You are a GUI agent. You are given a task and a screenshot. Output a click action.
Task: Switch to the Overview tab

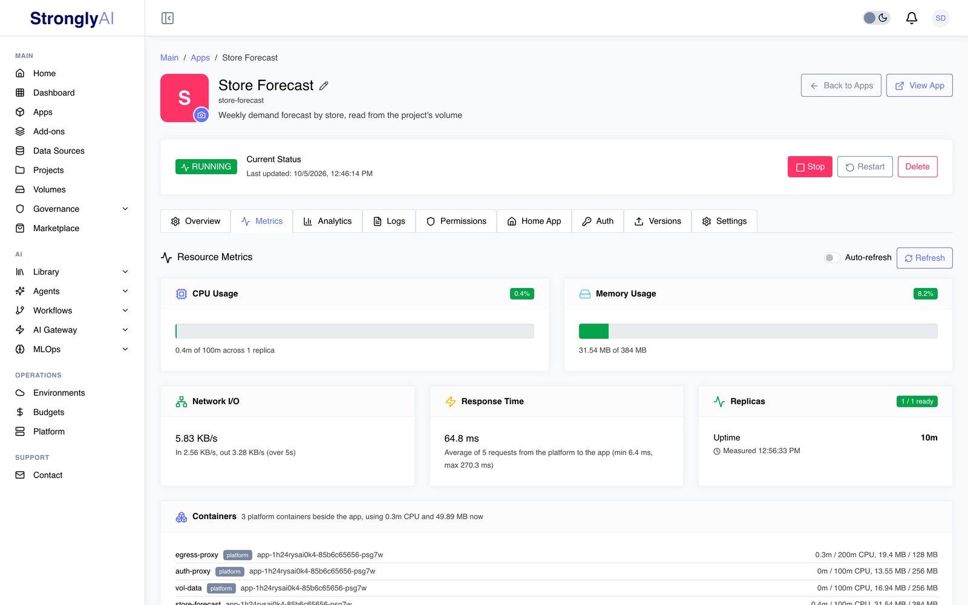point(195,221)
